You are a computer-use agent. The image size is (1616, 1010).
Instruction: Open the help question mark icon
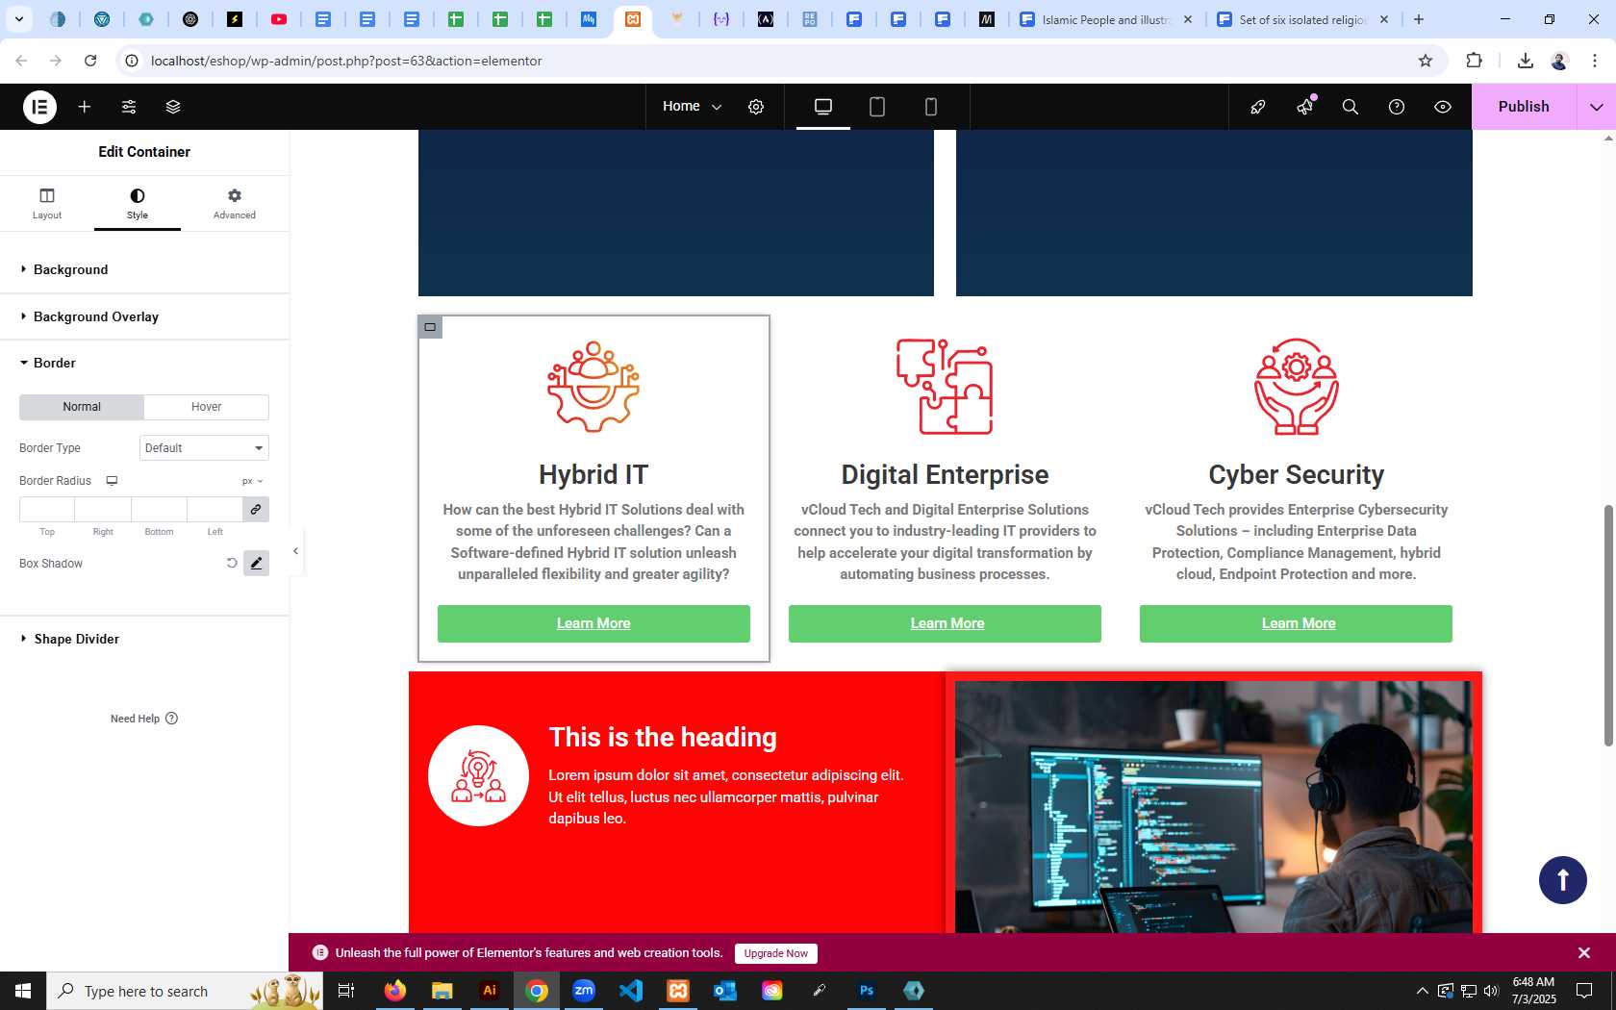pos(1397,107)
